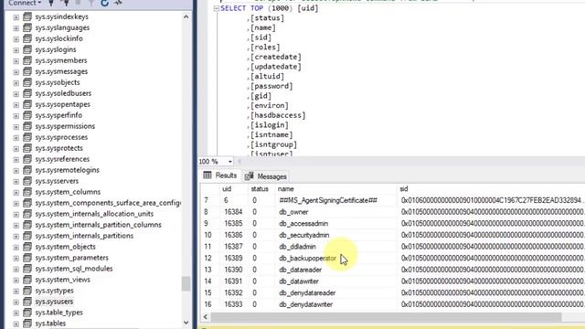Expand the sys.sysservers node

[16, 181]
